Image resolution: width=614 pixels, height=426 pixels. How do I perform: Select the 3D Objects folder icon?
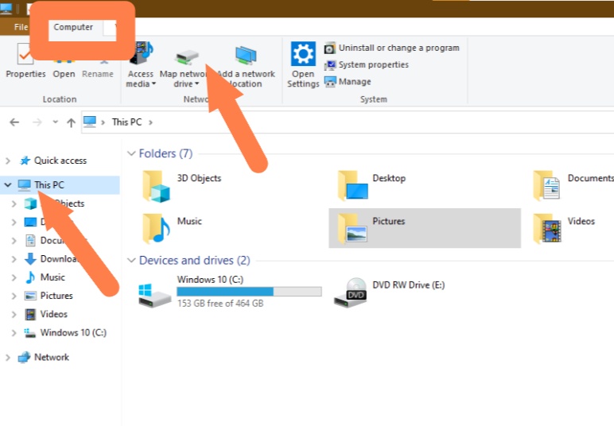[x=156, y=186]
